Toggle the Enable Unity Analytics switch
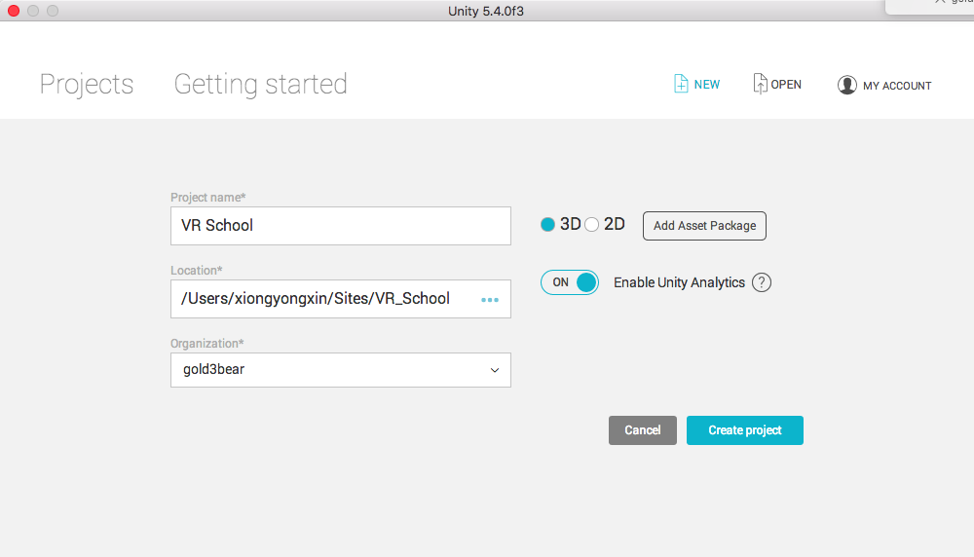Viewport: 974px width, 557px height. (570, 282)
